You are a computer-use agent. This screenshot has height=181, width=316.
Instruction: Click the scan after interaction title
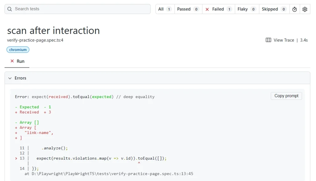(53, 31)
